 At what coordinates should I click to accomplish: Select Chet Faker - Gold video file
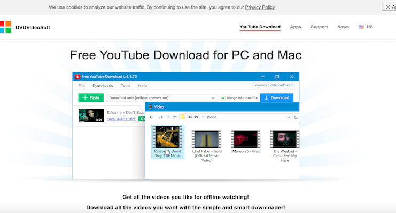tap(207, 146)
